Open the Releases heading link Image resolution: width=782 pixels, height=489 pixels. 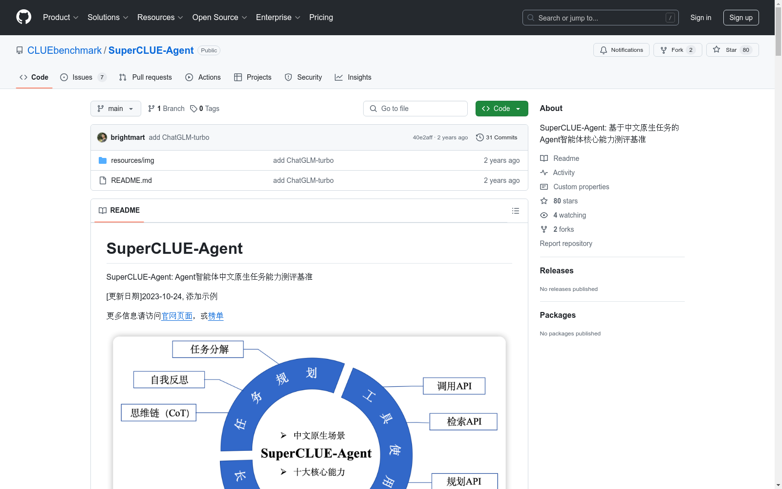(x=557, y=270)
